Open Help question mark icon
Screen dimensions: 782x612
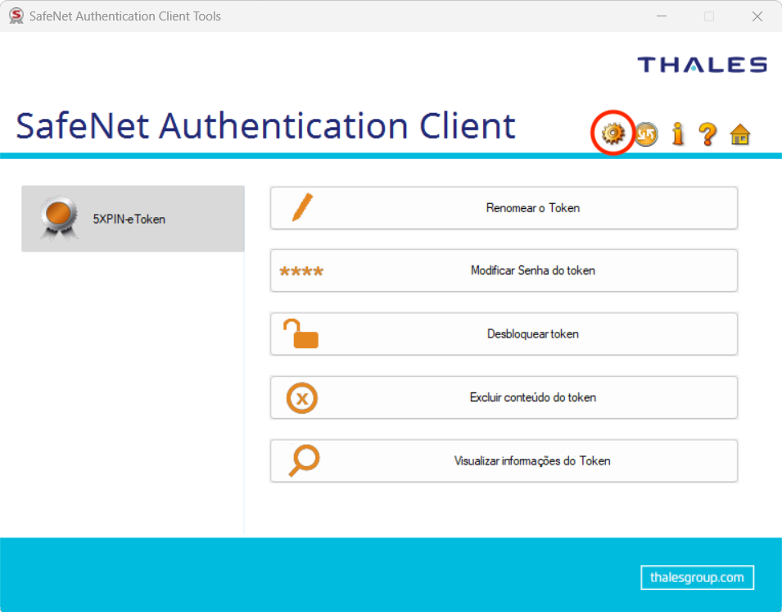pyautogui.click(x=707, y=134)
